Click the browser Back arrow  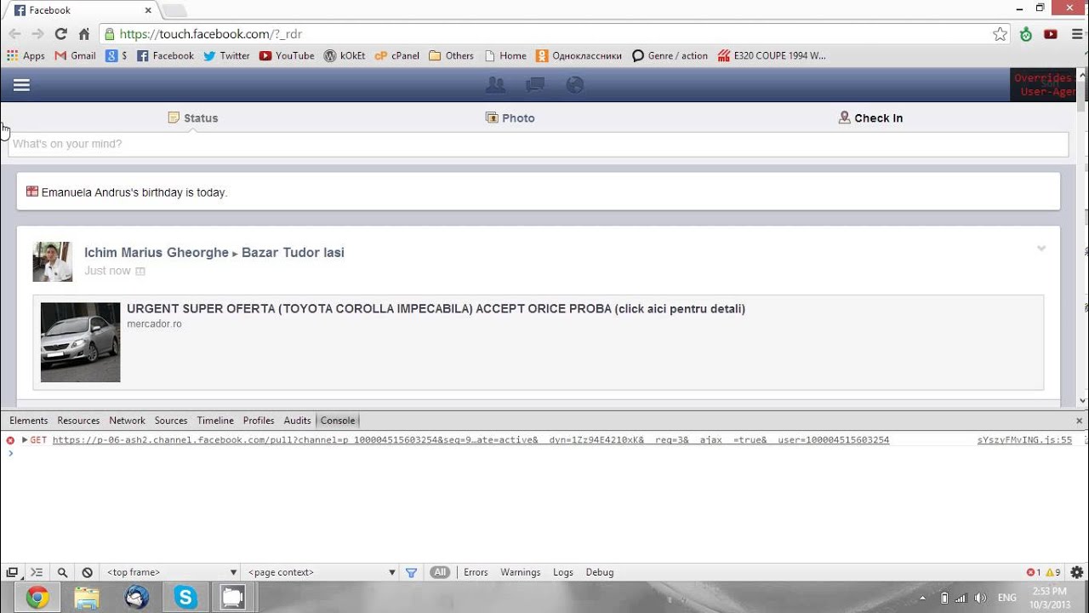click(14, 34)
